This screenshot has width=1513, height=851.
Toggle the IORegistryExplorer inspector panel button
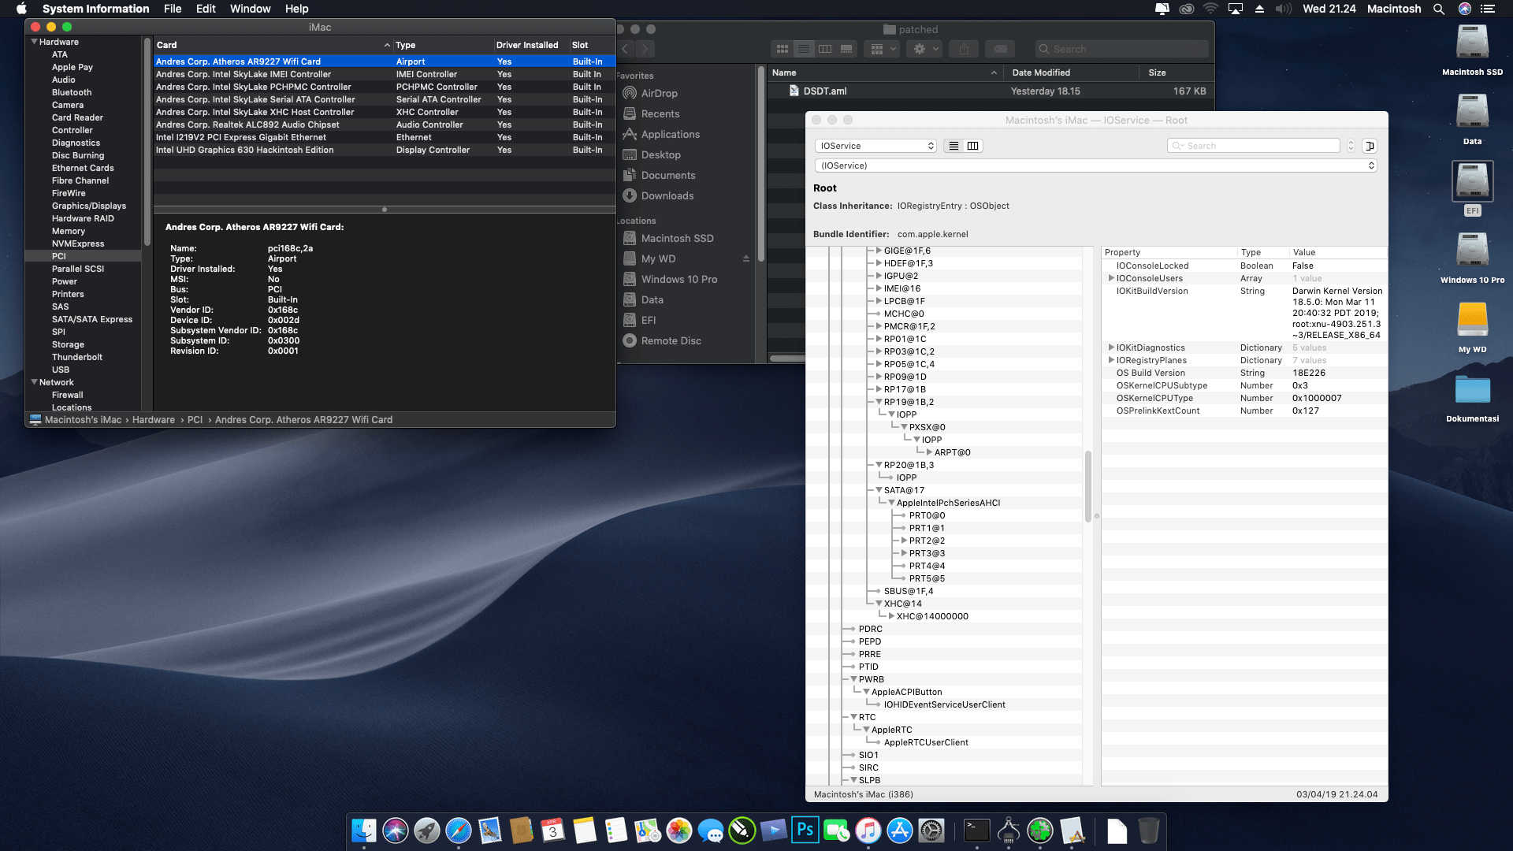1370,146
